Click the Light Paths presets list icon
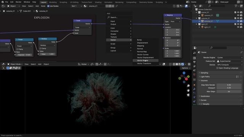The image size is (244, 137). coord(237,76)
